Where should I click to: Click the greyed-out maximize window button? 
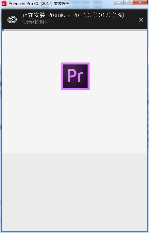click(128, 2)
